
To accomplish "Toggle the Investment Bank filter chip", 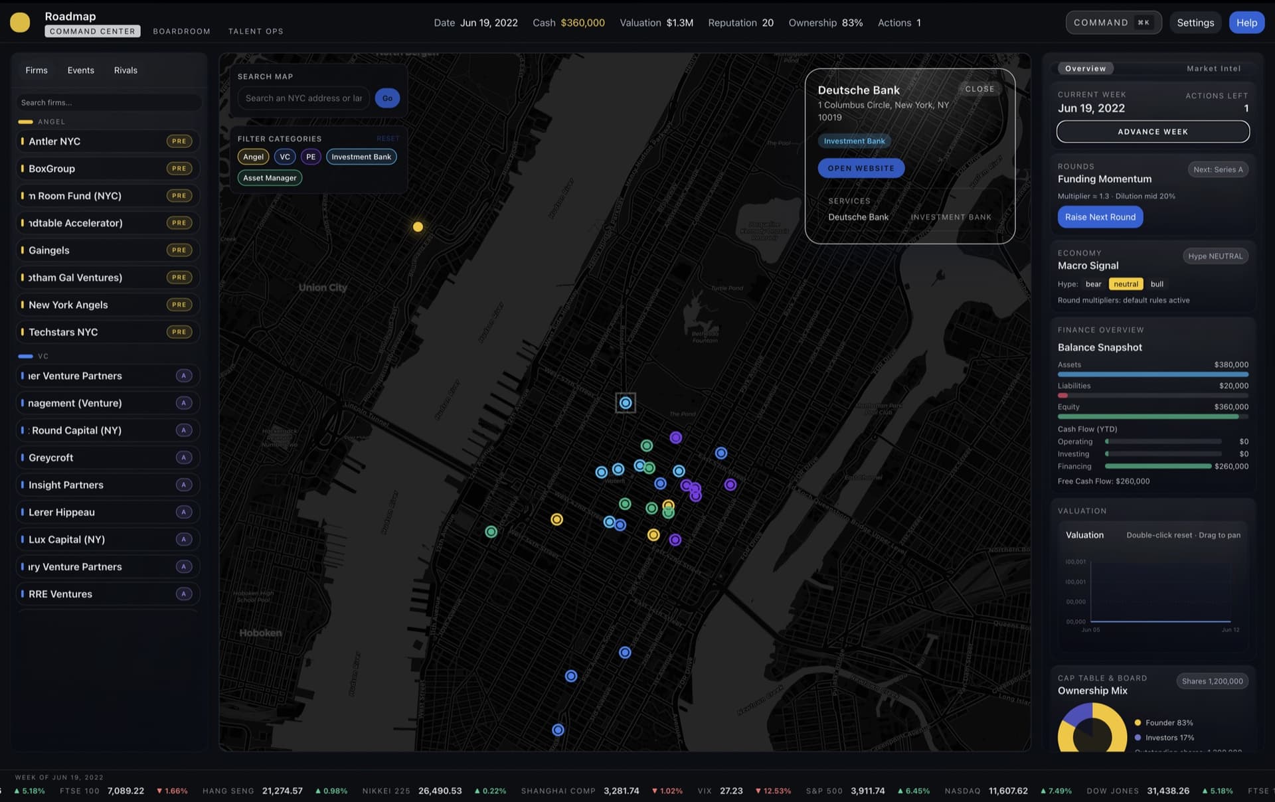I will pyautogui.click(x=361, y=157).
